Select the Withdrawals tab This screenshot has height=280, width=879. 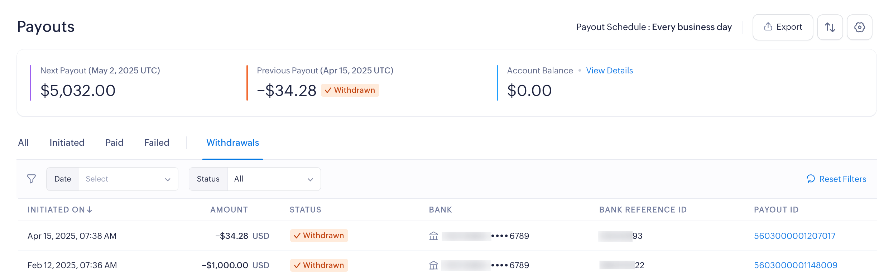[232, 143]
